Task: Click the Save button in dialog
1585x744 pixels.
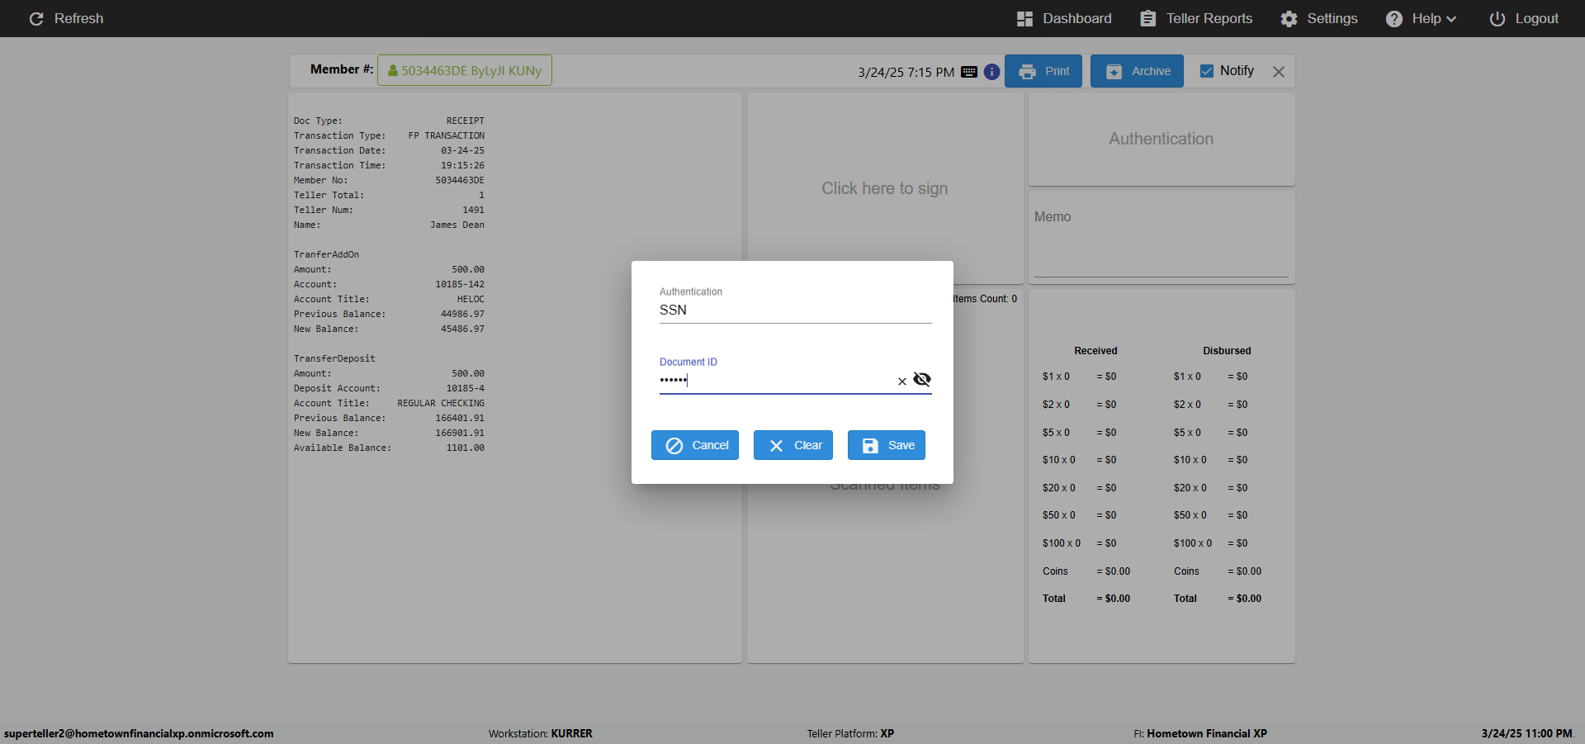Action: click(887, 445)
